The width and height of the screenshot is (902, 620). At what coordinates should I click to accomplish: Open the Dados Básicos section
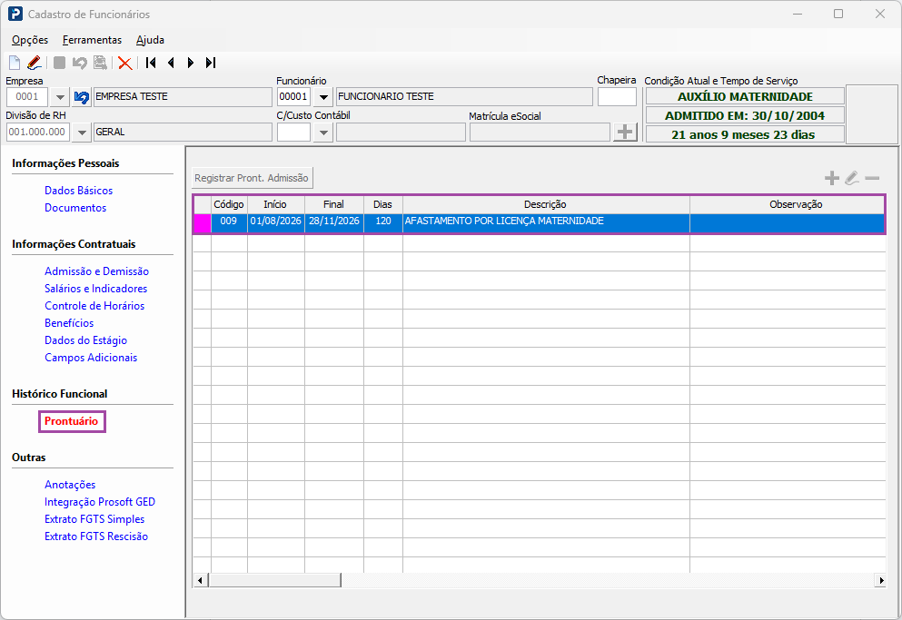[x=79, y=191]
